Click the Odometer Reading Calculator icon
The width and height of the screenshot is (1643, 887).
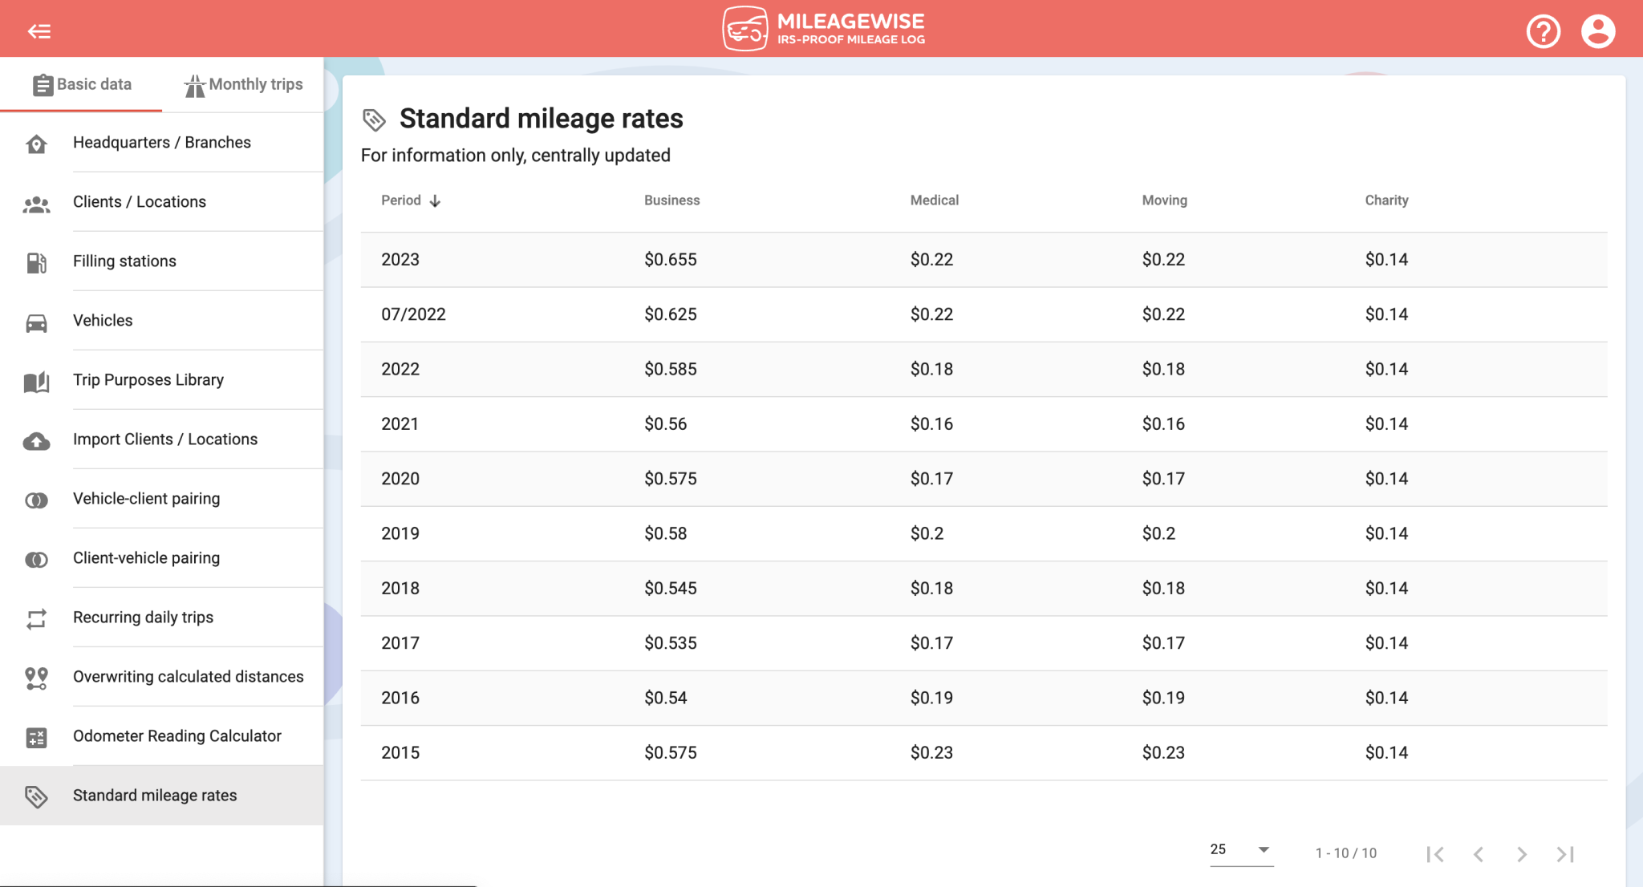36,737
